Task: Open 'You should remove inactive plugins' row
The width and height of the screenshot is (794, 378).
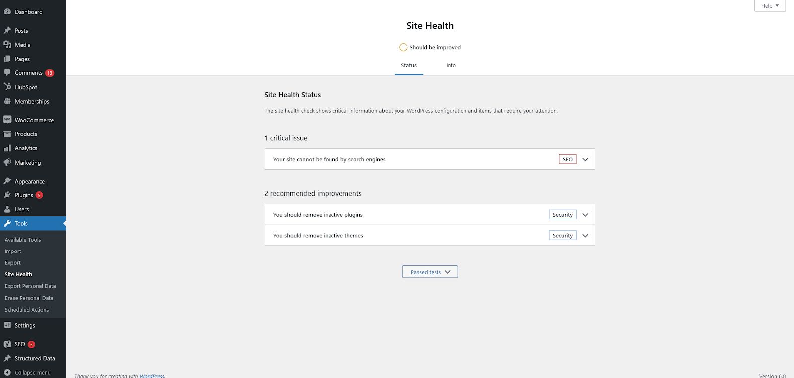Action: pos(430,215)
